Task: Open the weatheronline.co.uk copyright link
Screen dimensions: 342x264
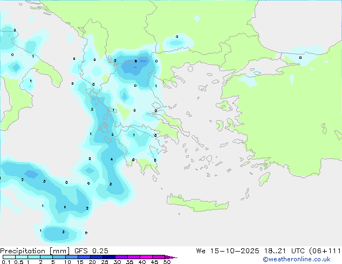Action: point(296,259)
